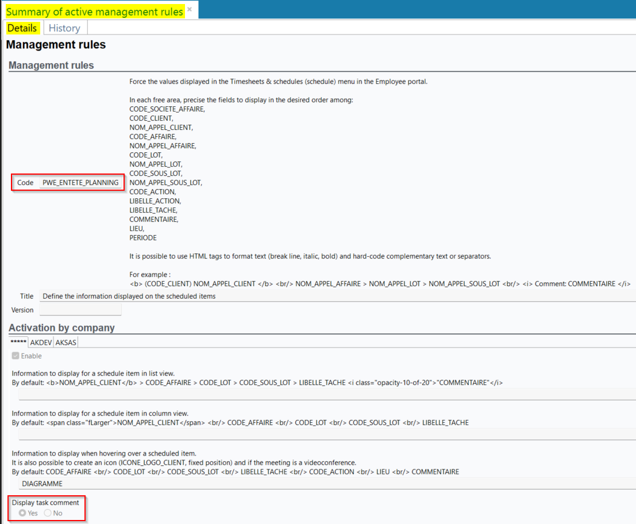Click the hover field containing DIAGRAMME
The height and width of the screenshot is (524, 636).
click(327, 484)
